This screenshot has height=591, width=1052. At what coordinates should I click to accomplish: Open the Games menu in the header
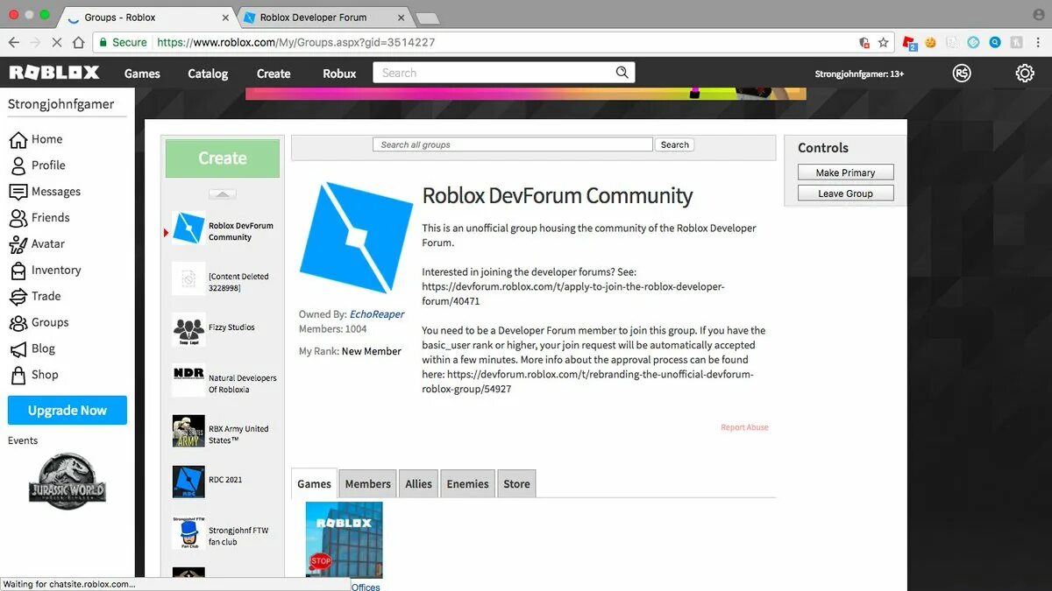pos(142,74)
